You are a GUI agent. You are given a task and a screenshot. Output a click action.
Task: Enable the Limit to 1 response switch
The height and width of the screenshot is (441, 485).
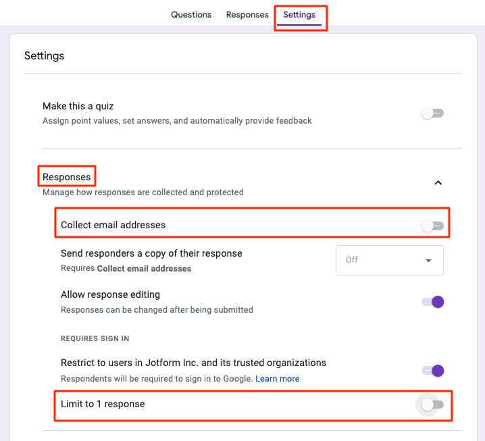[432, 405]
